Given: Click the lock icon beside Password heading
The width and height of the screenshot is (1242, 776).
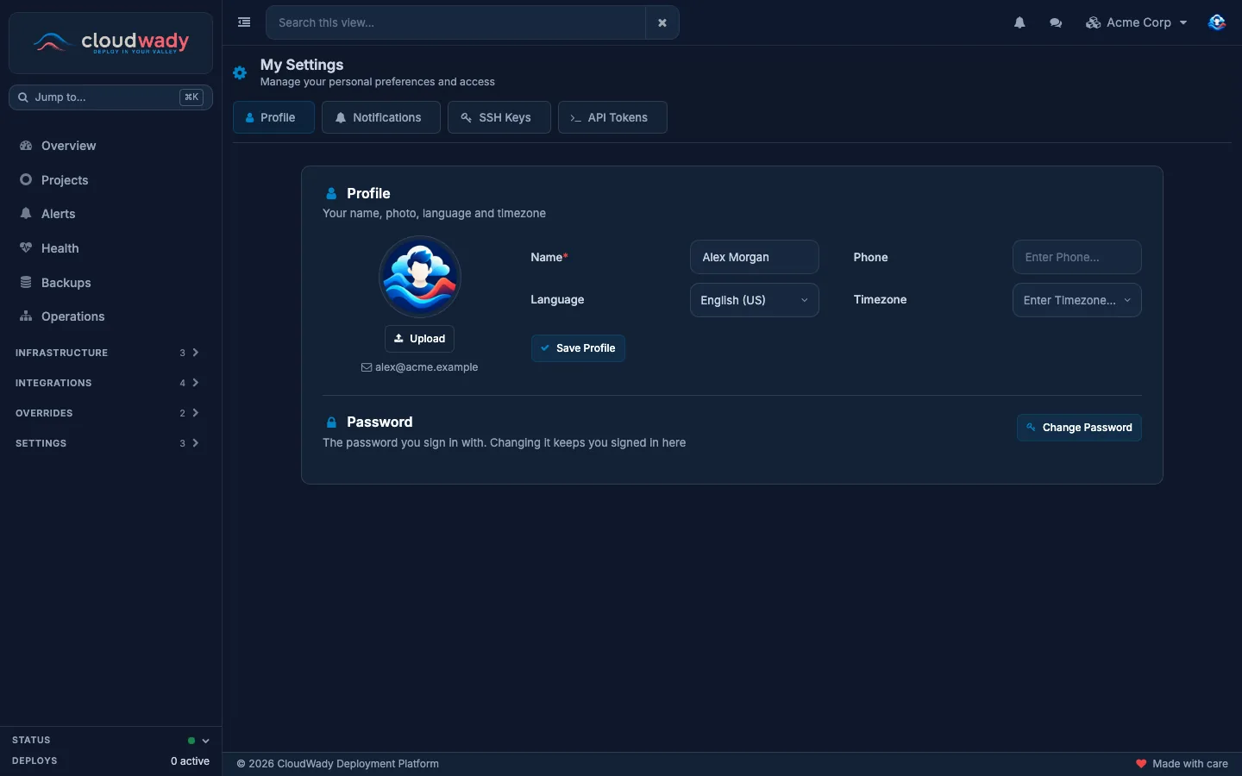Looking at the screenshot, I should [x=331, y=422].
